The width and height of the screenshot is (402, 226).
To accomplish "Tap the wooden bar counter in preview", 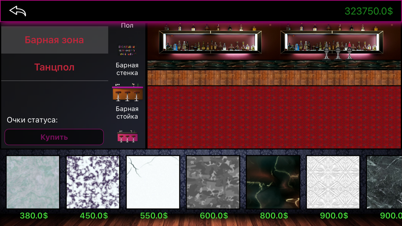I will [x=274, y=78].
